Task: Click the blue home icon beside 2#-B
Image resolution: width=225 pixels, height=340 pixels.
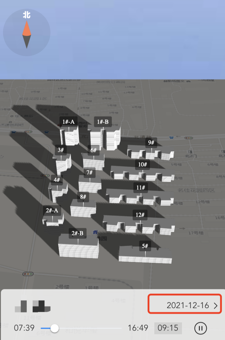Action: [95, 232]
